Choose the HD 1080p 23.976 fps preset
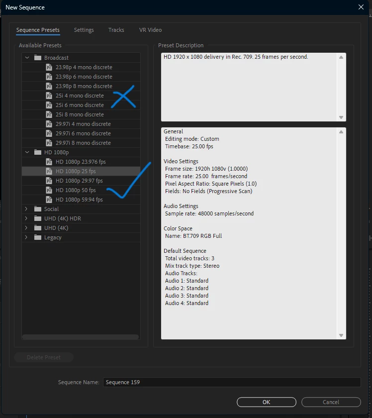The image size is (372, 418). [x=81, y=162]
